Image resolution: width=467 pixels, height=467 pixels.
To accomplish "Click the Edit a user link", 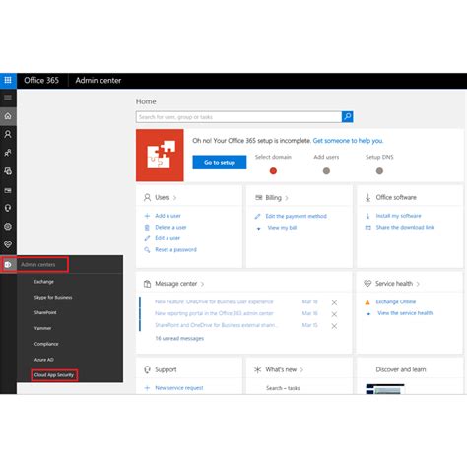I will (x=167, y=238).
